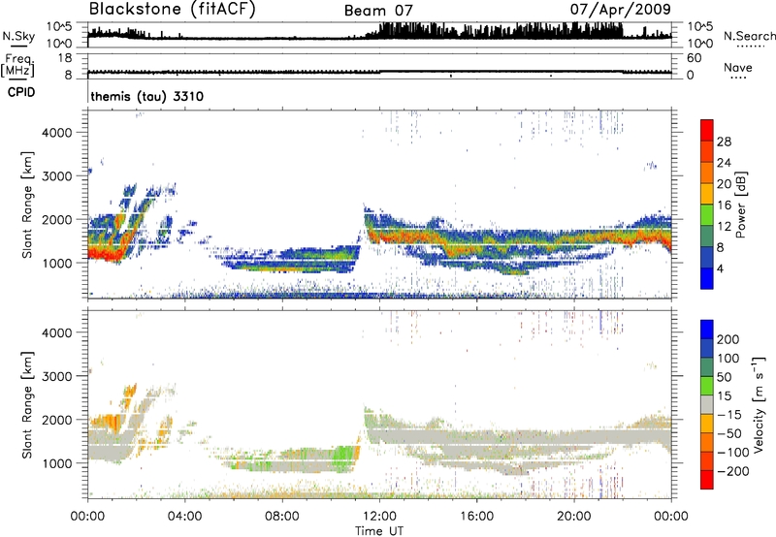The width and height of the screenshot is (776, 537).
Task: Click the sky noise trace around 16:00 UT
Action: [476, 32]
